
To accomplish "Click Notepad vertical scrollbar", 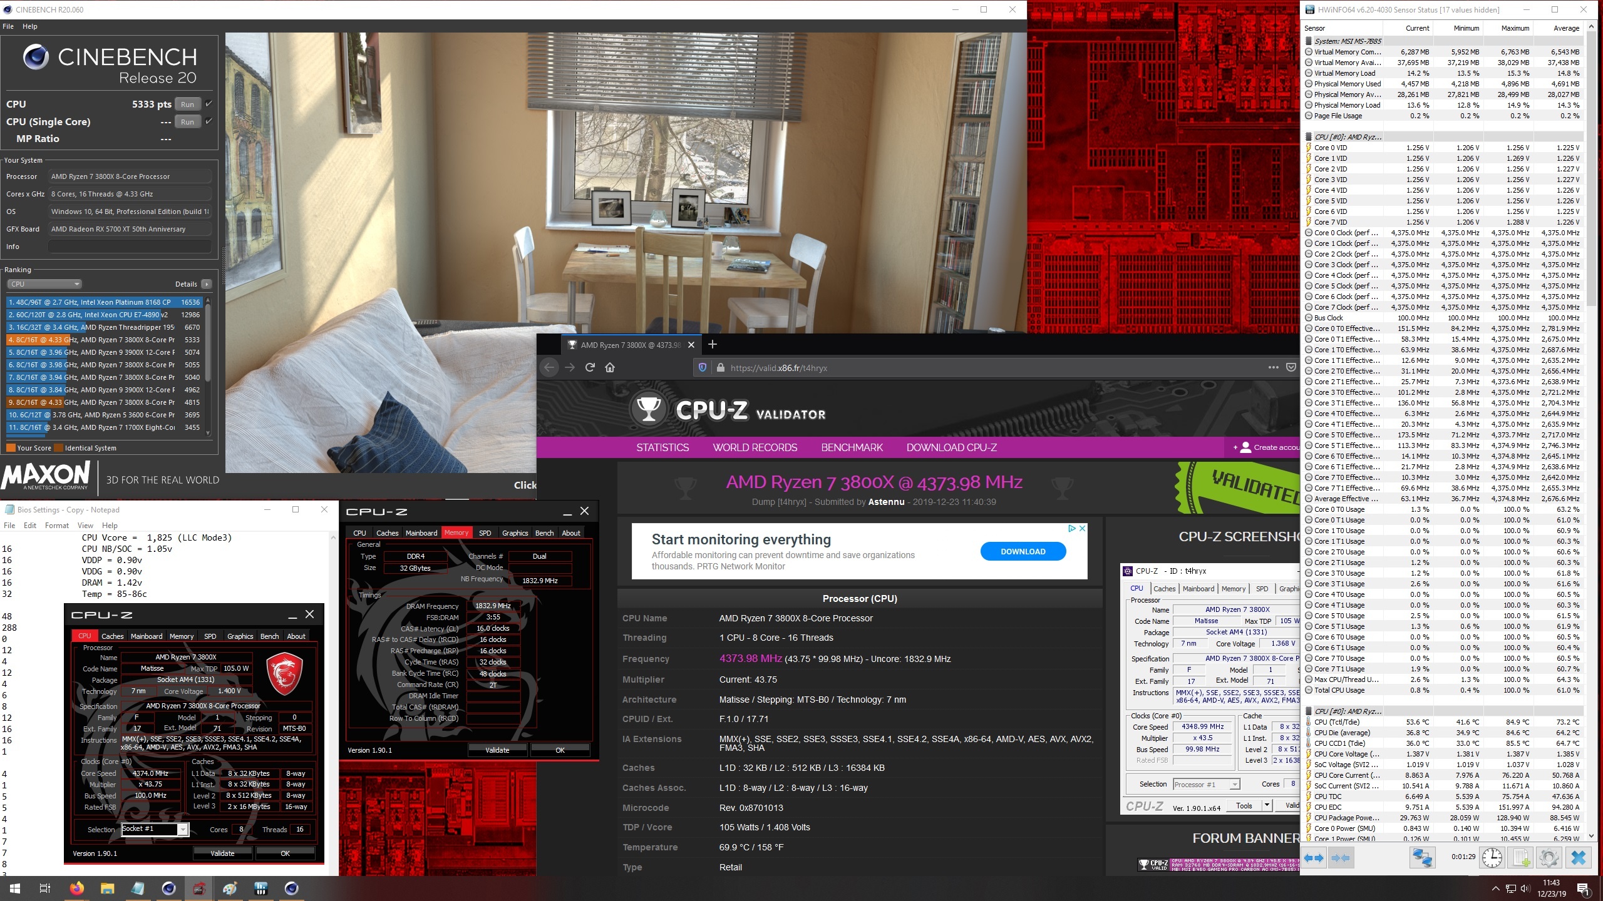I will pyautogui.click(x=332, y=704).
